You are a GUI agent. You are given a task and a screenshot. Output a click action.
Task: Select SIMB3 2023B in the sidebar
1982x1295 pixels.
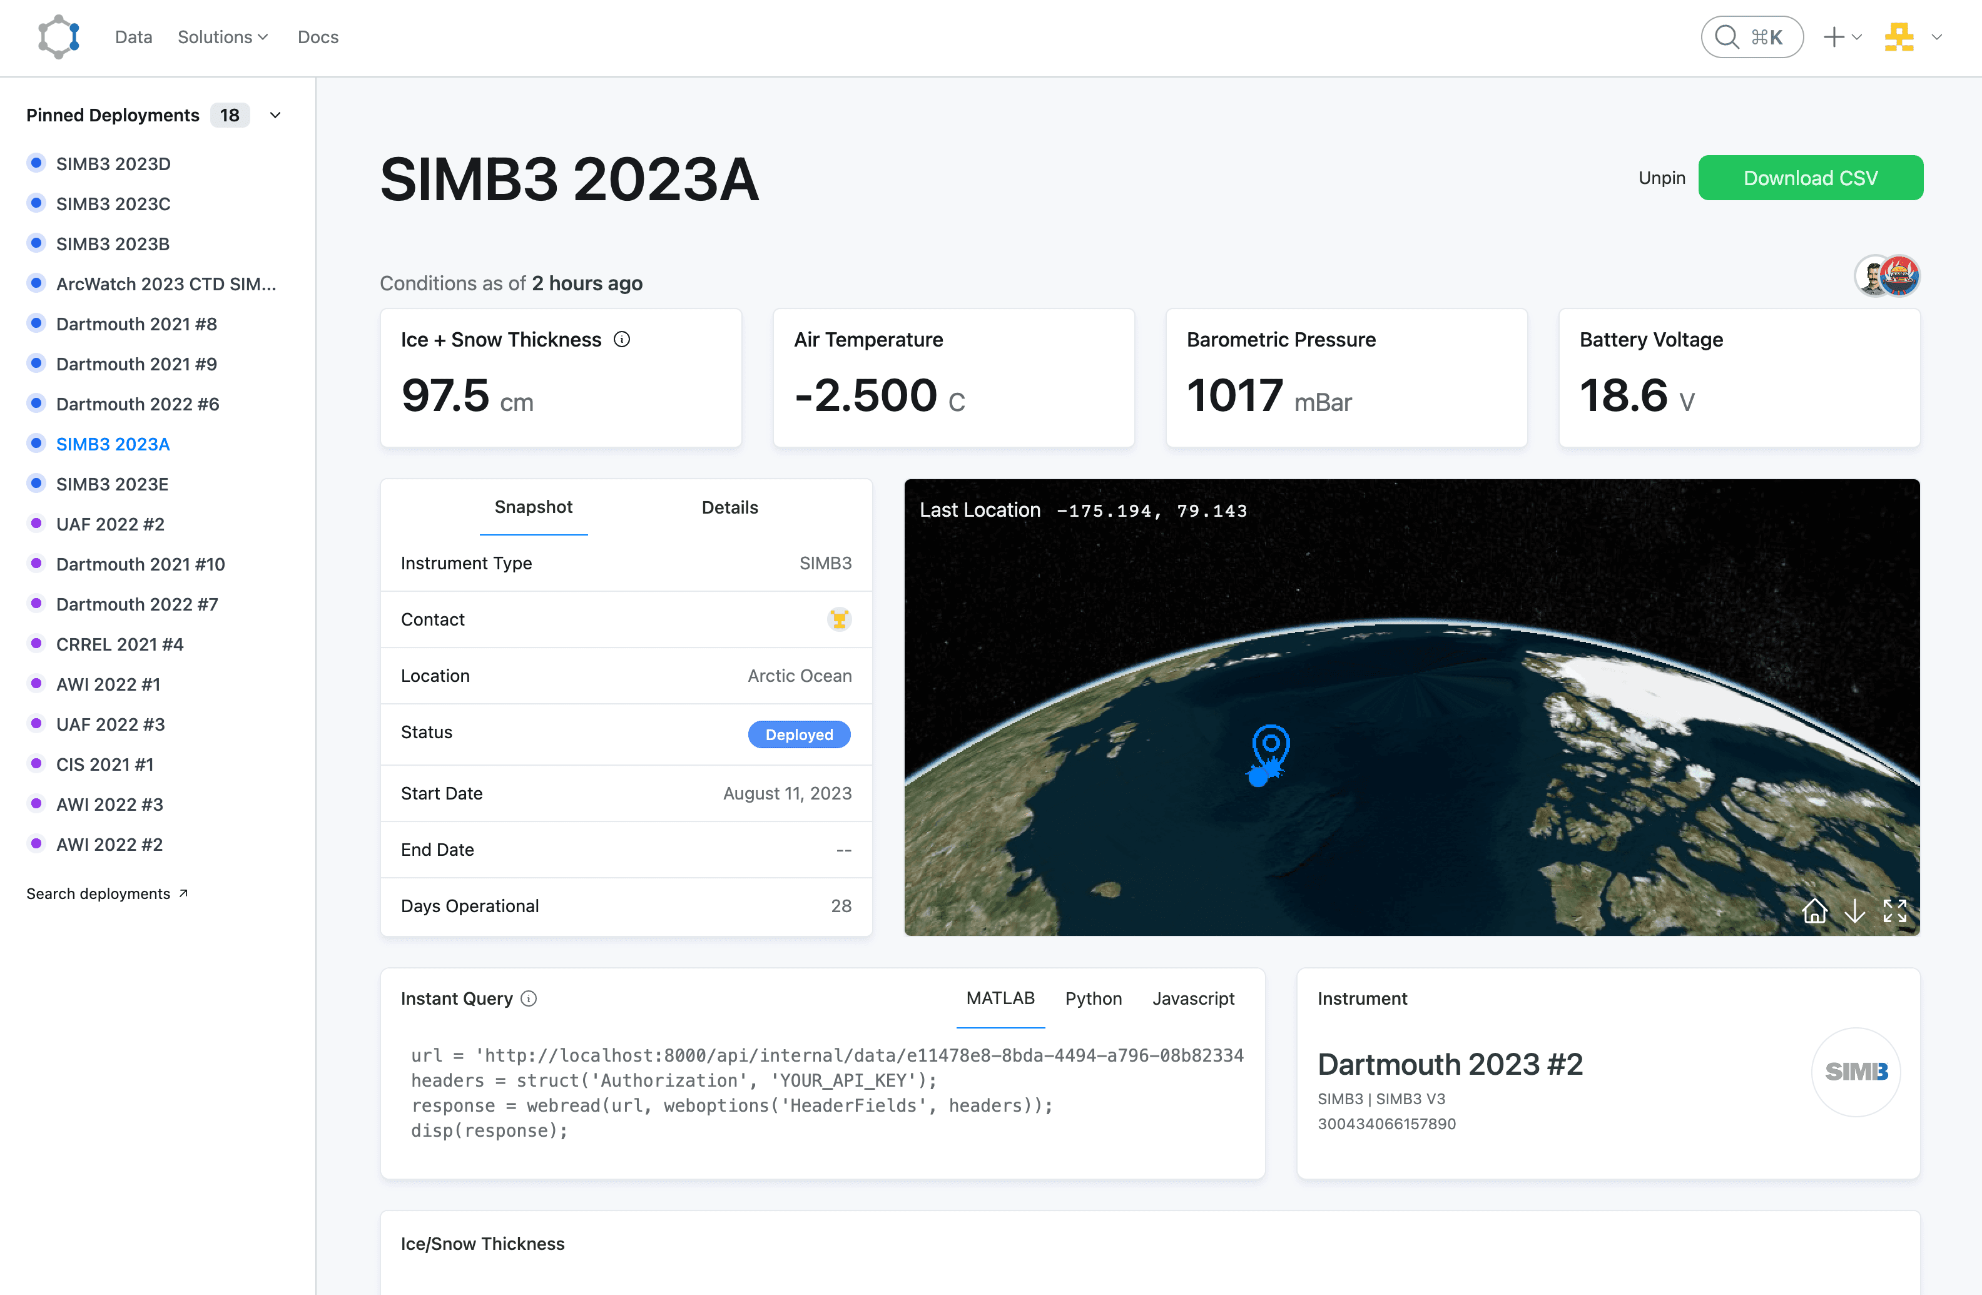point(113,243)
